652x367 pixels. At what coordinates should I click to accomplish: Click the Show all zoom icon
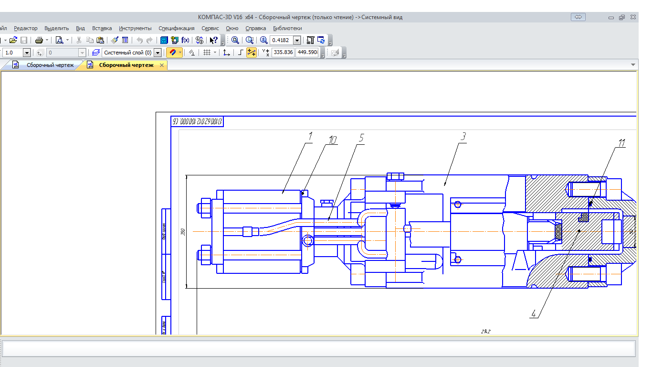pos(235,40)
